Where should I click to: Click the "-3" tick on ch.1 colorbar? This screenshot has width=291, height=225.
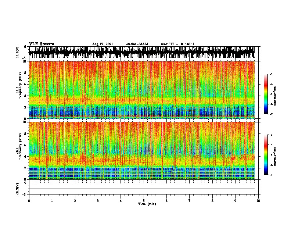click(x=271, y=74)
